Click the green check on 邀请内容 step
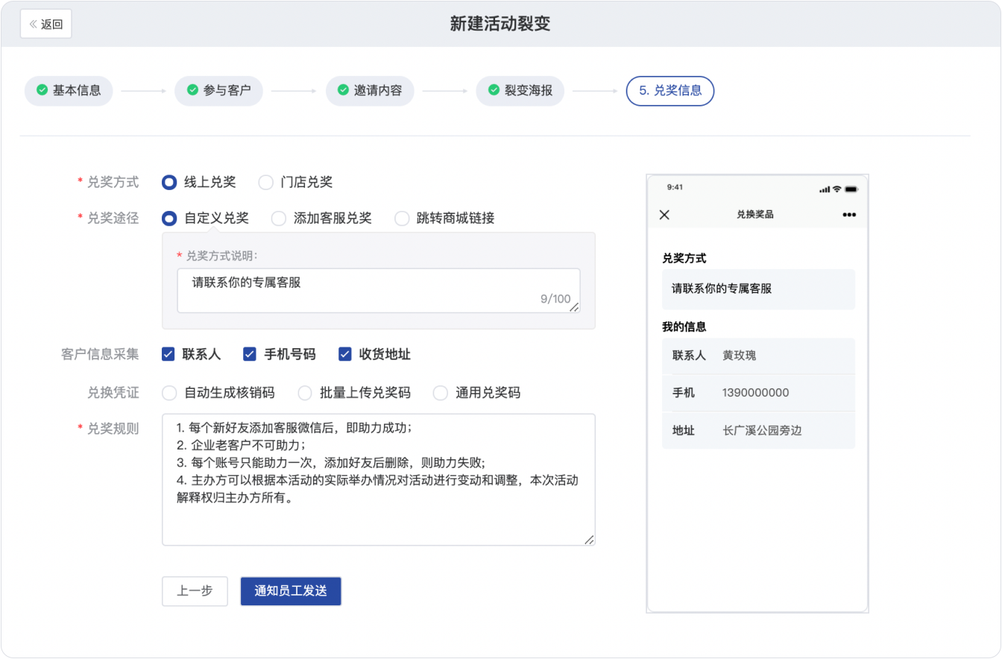Image resolution: width=1002 pixels, height=659 pixels. (x=343, y=90)
